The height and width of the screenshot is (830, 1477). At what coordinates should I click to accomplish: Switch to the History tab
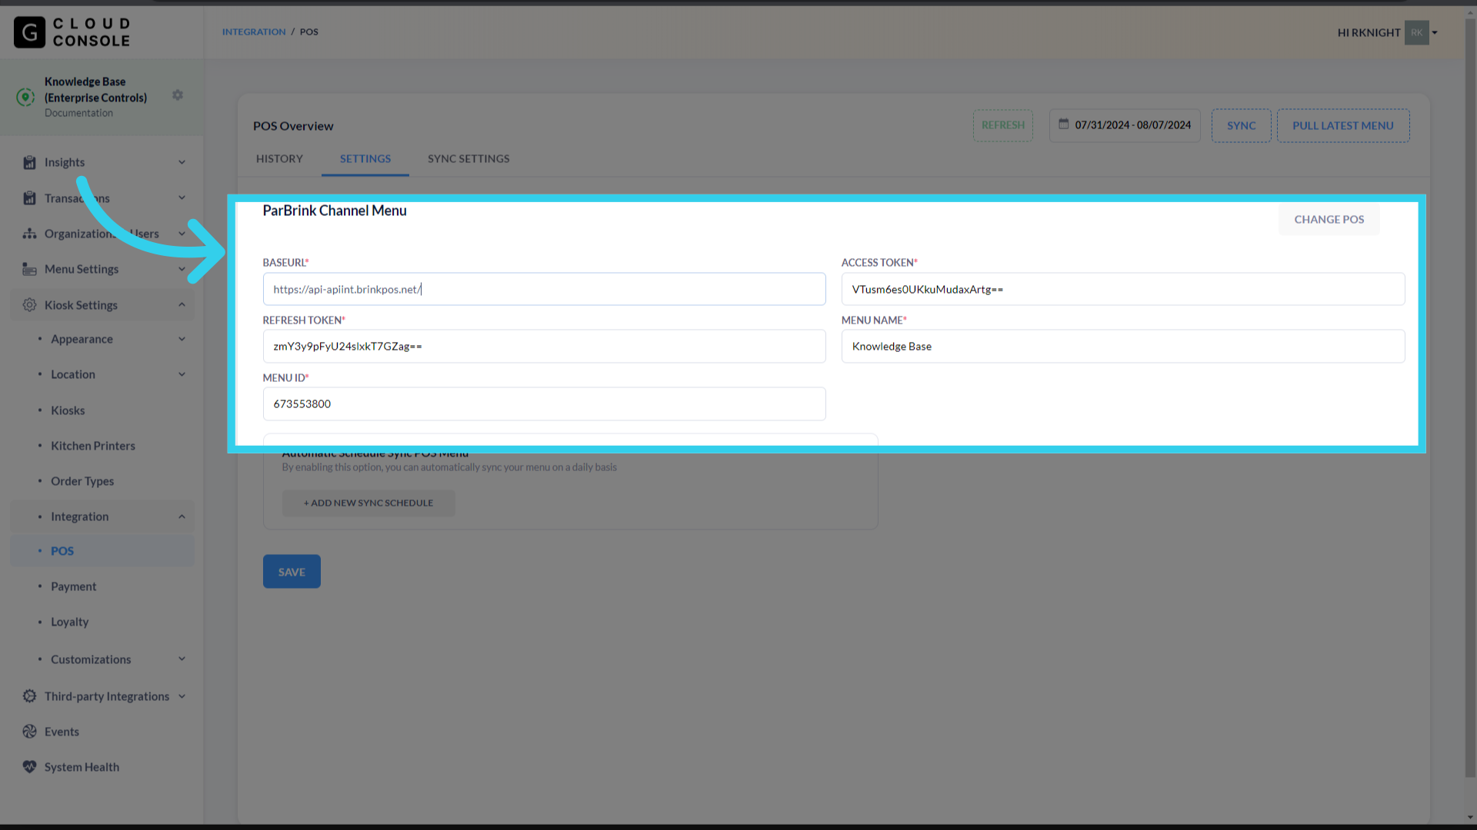pos(279,158)
